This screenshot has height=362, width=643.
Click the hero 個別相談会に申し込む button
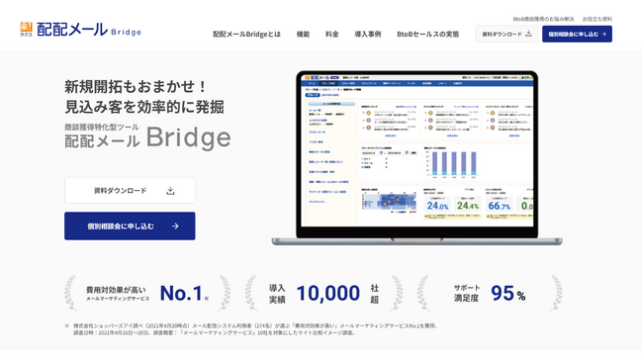[x=130, y=226]
